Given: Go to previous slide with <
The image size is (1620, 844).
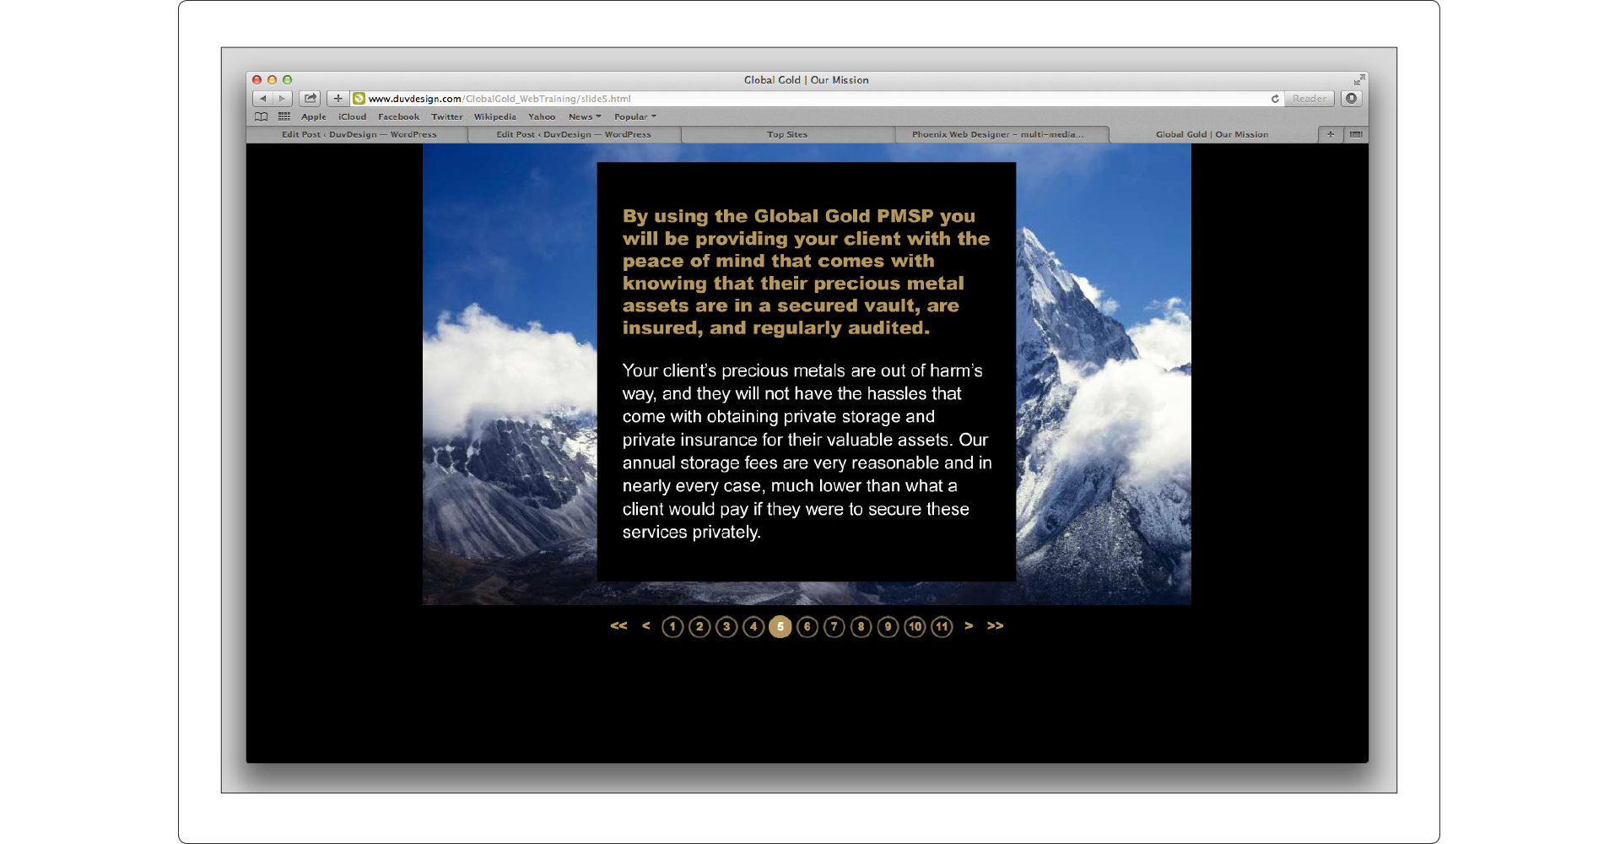Looking at the screenshot, I should pos(645,625).
